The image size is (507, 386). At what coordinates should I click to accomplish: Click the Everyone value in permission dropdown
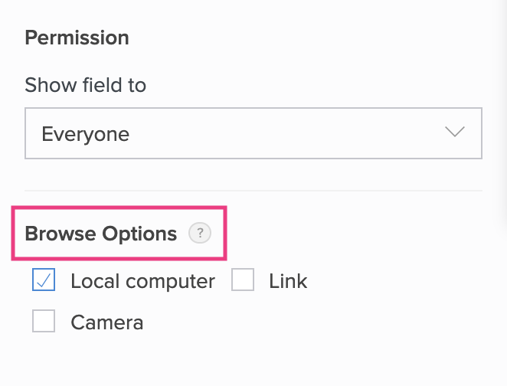(85, 134)
